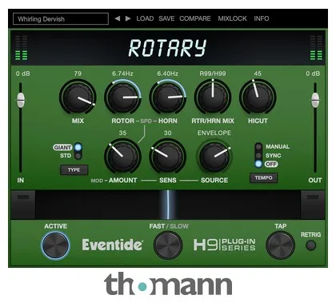
Task: Click the ENVELOPE source value
Action: [214, 133]
